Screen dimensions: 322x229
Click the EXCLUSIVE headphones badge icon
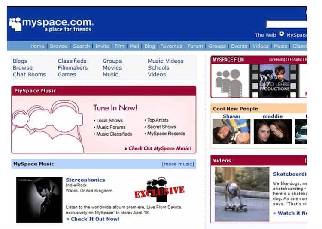[x=159, y=190]
